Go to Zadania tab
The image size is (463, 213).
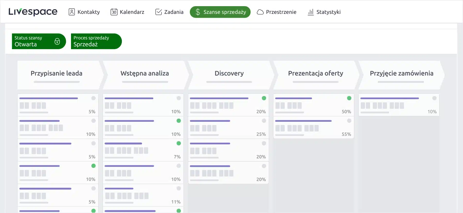click(x=169, y=12)
